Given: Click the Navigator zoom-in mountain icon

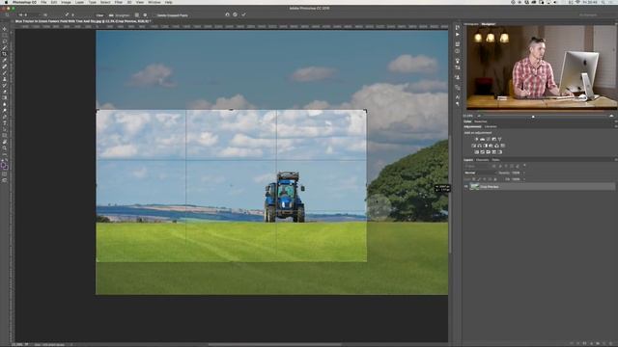Looking at the screenshot, I should 611,116.
